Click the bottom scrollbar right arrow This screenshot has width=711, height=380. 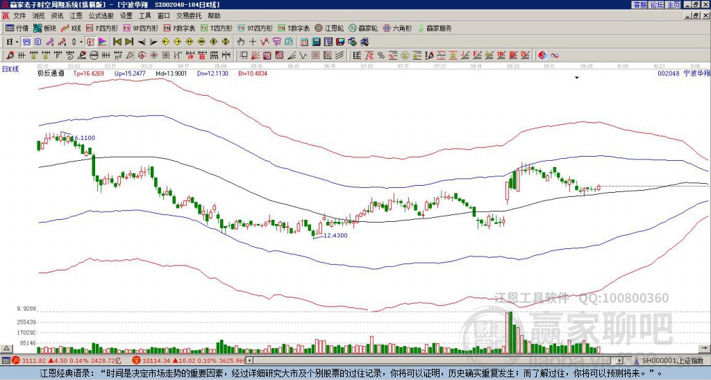point(620,361)
